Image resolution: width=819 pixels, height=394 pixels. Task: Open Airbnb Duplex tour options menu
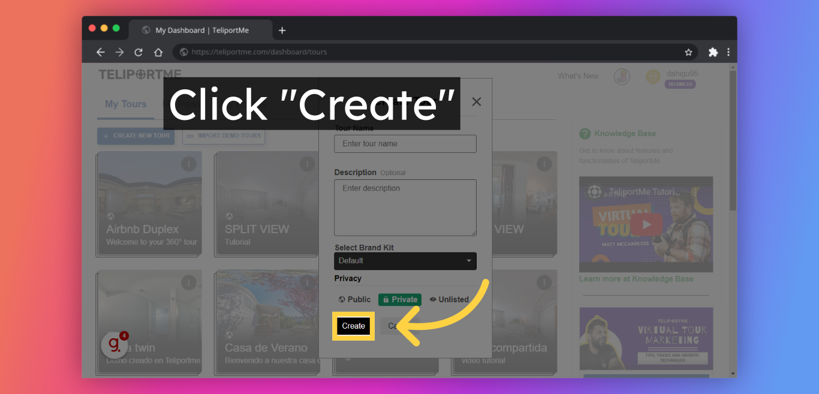pos(189,164)
